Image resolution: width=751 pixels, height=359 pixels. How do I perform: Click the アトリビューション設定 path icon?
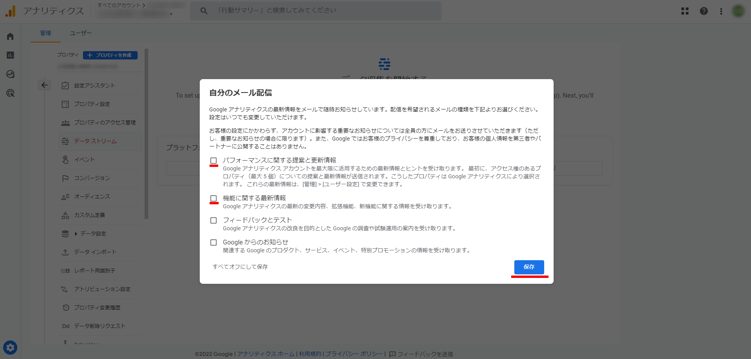pos(64,289)
